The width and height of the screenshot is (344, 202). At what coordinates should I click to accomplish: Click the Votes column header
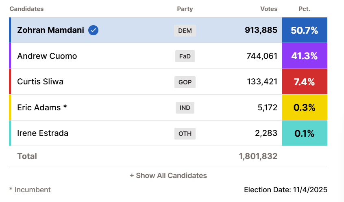pyautogui.click(x=269, y=9)
